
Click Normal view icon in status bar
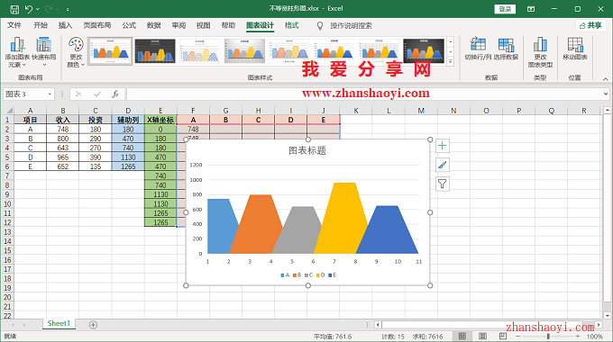click(x=462, y=336)
